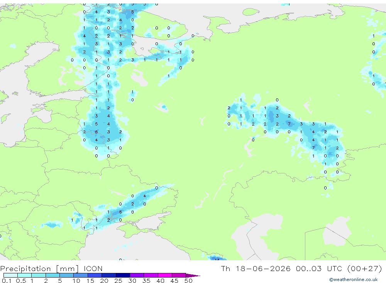Viewport: 386px width, 283px height.
Task: Click the "18-06-2026" forecast date text
Action: 263,268
